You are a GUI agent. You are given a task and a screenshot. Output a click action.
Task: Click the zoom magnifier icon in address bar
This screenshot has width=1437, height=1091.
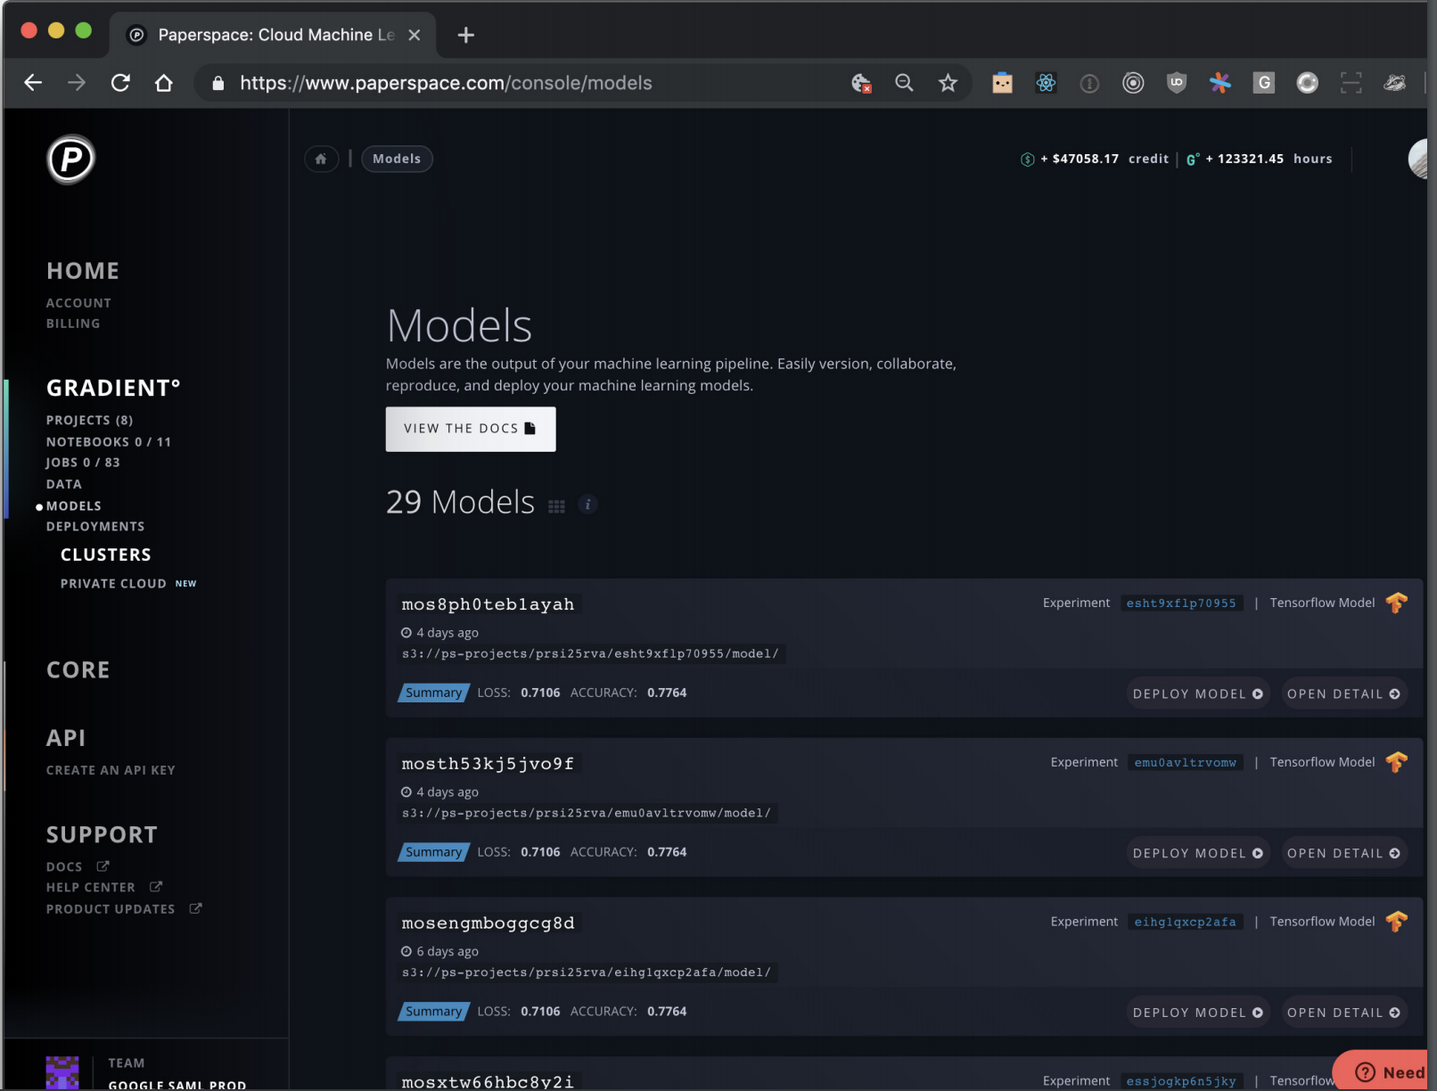(x=904, y=83)
